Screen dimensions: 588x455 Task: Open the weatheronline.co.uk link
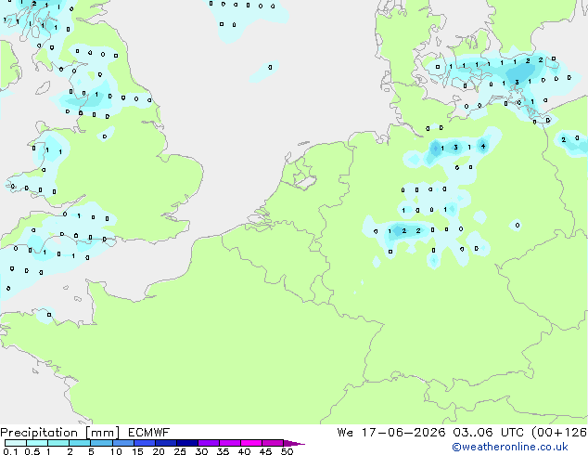(x=510, y=447)
